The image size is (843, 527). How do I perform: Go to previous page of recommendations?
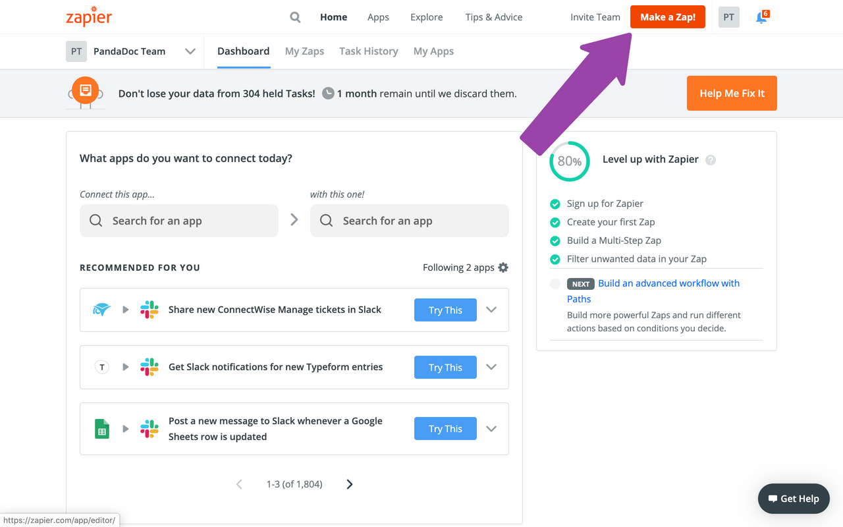239,484
